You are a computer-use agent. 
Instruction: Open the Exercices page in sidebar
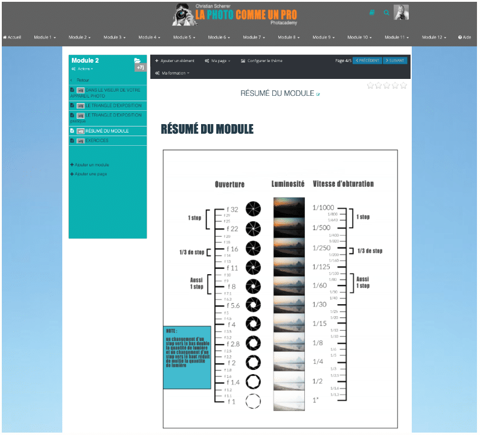[107, 141]
